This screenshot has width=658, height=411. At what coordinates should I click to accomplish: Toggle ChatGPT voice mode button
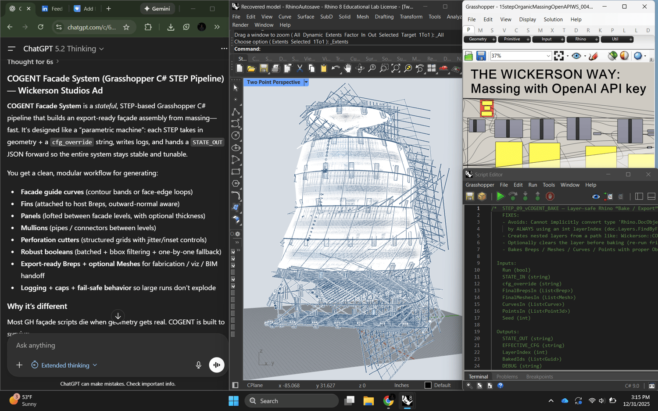(x=217, y=365)
